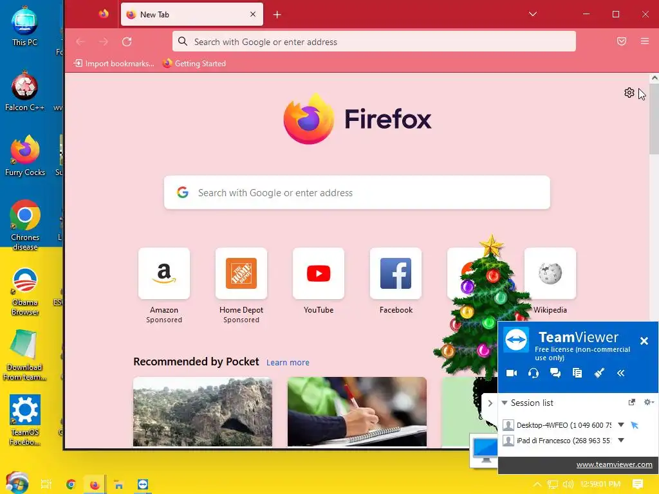The width and height of the screenshot is (659, 494).
Task: Expand TeamViewer side panel arrow tab
Action: [490, 403]
